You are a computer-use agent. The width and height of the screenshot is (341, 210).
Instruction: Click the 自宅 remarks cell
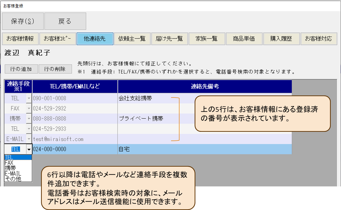point(204,149)
